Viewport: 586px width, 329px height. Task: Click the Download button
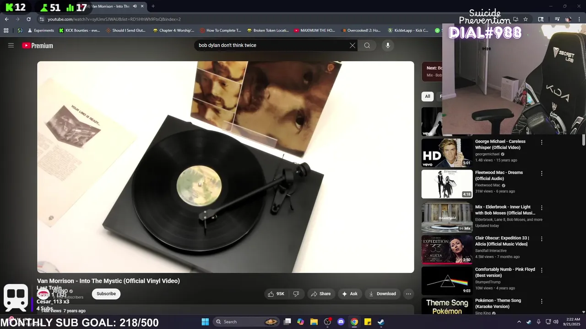pyautogui.click(x=382, y=294)
